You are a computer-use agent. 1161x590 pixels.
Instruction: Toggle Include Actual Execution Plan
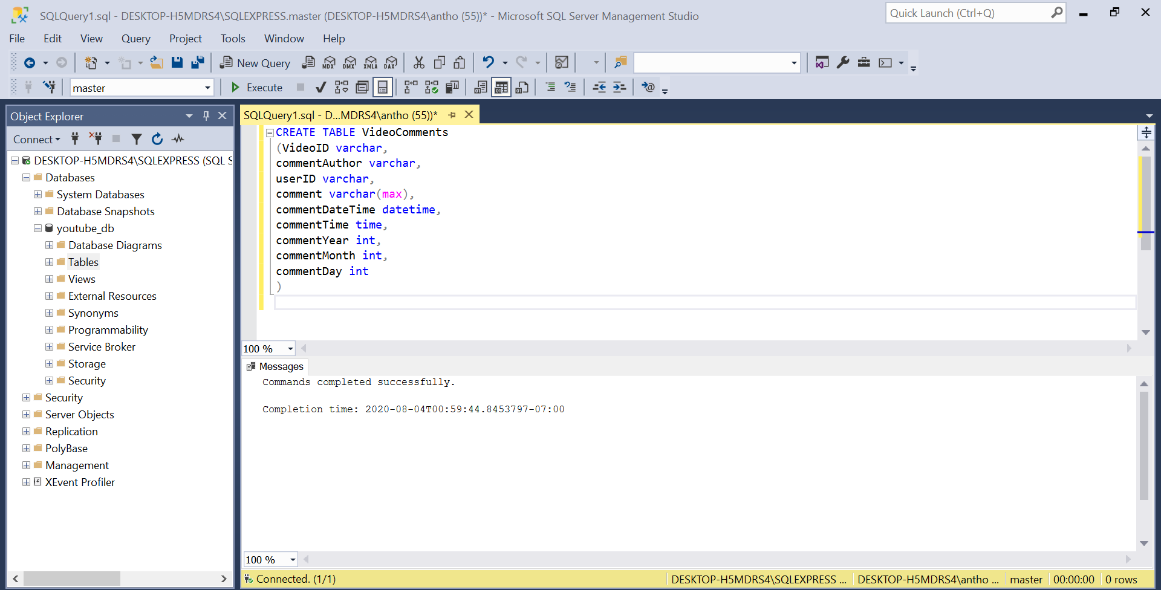[411, 88]
